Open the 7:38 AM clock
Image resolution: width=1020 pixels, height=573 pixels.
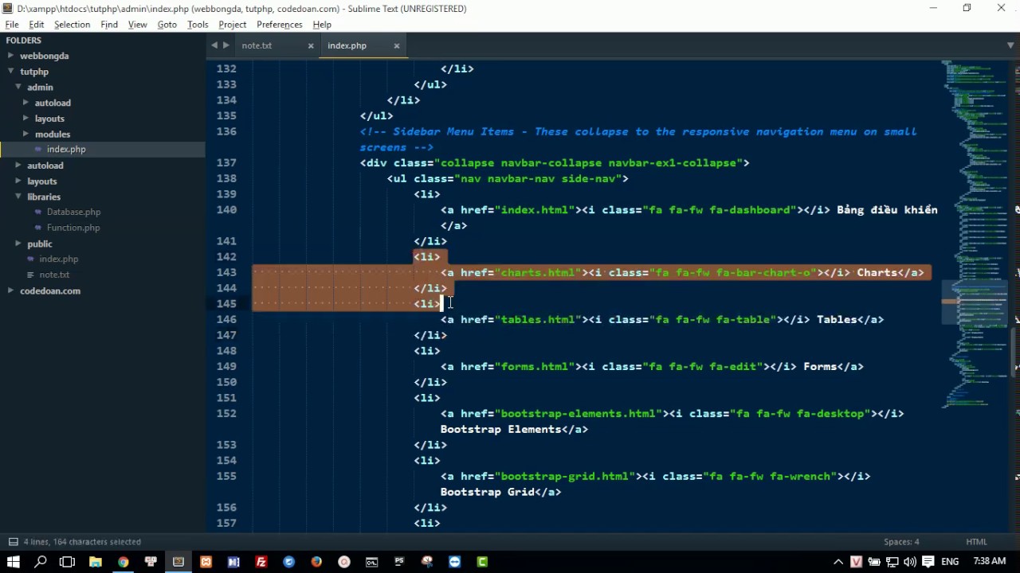[x=989, y=561]
